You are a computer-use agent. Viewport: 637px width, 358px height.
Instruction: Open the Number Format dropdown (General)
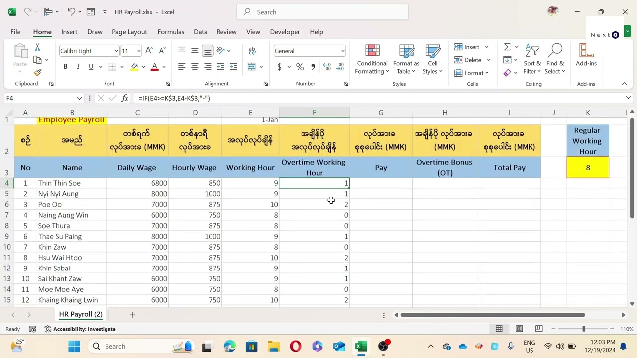coord(342,51)
